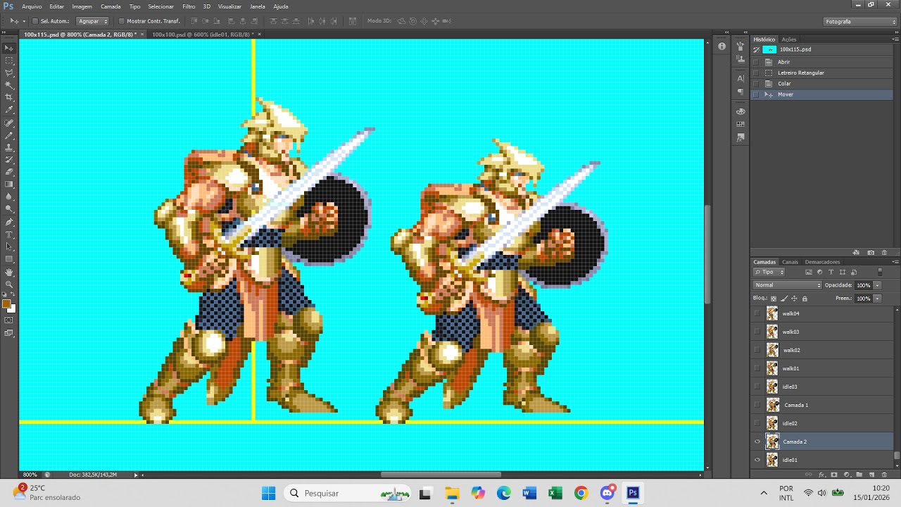Select the Hand tool
Viewport: 901px width, 507px height.
pos(9,272)
